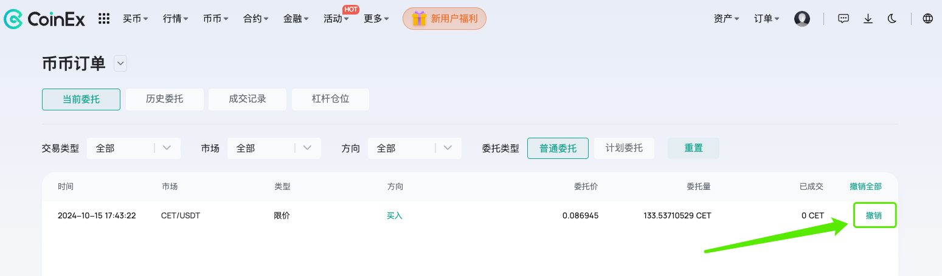
Task: Open the language globe icon
Action: click(928, 19)
